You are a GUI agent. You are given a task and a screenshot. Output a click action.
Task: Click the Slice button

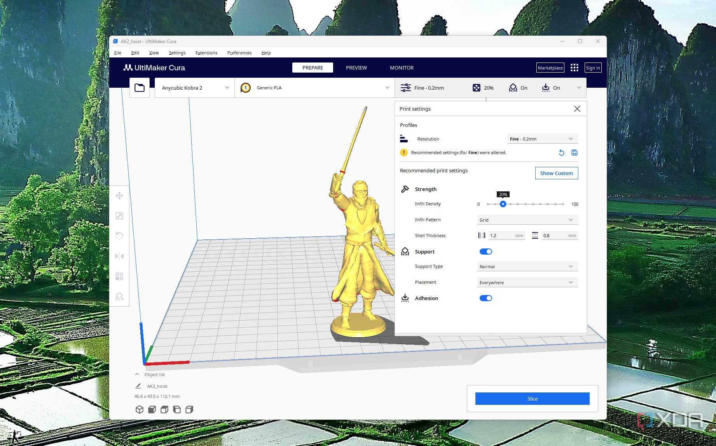532,399
